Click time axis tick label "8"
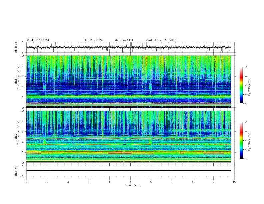 [193, 182]
